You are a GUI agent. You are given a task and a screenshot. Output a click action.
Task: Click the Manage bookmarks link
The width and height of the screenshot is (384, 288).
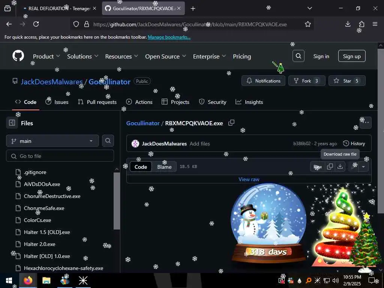(x=169, y=37)
